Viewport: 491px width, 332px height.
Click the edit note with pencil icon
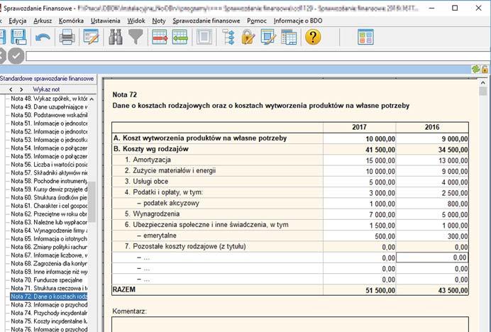pyautogui.click(x=91, y=37)
